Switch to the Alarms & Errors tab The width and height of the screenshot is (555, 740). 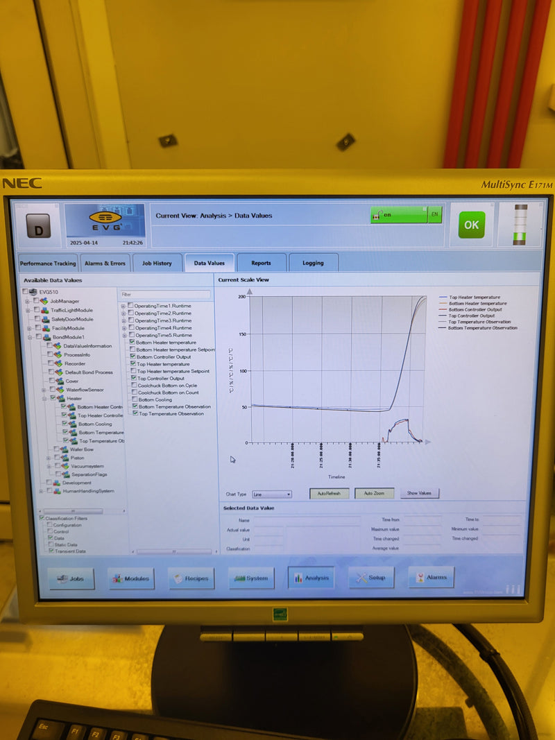pyautogui.click(x=105, y=264)
